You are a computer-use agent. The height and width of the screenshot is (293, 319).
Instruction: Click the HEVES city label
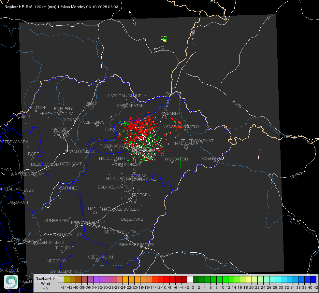27,190
